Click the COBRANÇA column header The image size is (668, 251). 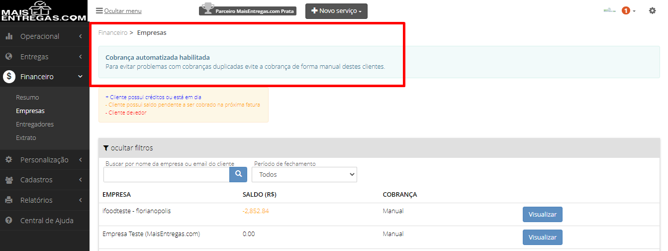(x=400, y=194)
